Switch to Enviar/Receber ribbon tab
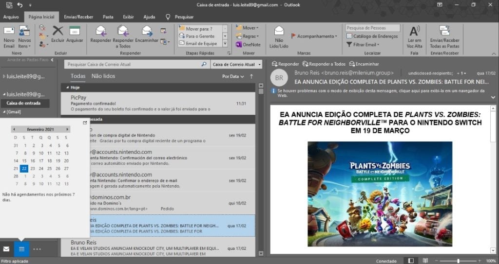This screenshot has height=264, width=499. coord(78,17)
